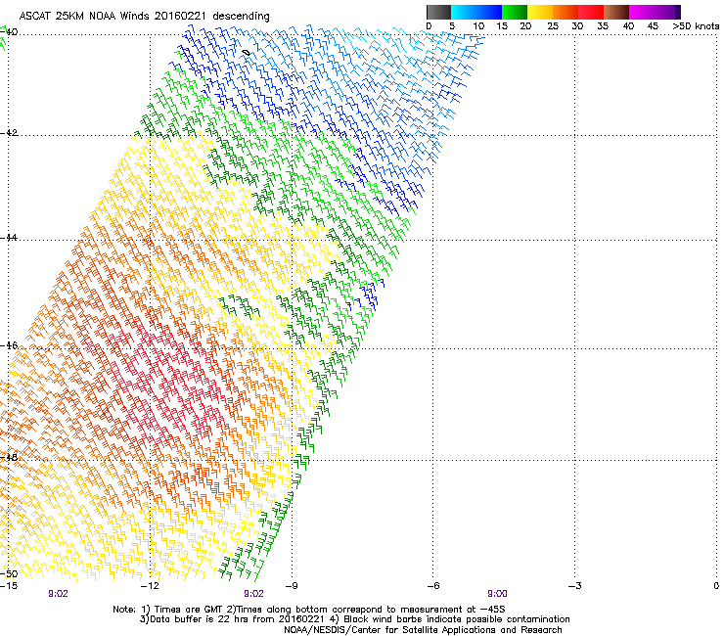Click the '>50 knots' legend label
The height and width of the screenshot is (636, 724).
[x=696, y=26]
